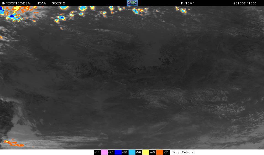
Task: Click the -80 legend value
Action: (x=97, y=152)
